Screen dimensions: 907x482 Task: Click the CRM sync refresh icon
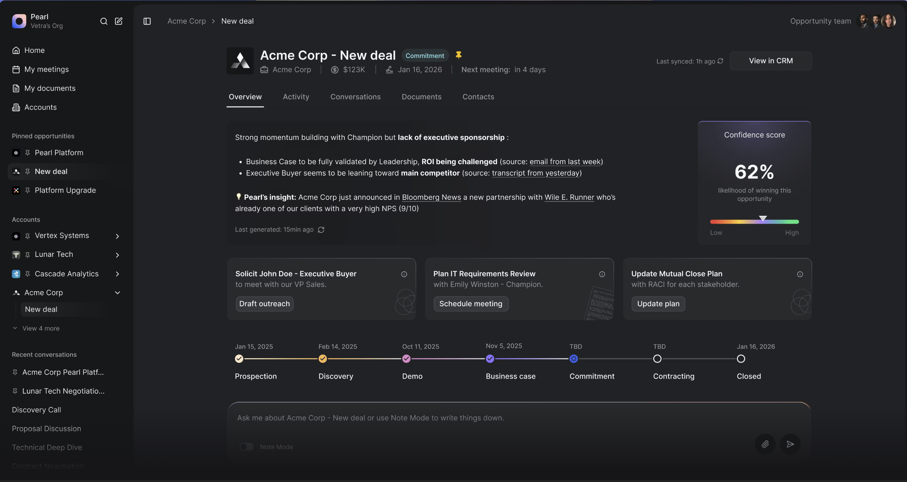[x=720, y=61]
